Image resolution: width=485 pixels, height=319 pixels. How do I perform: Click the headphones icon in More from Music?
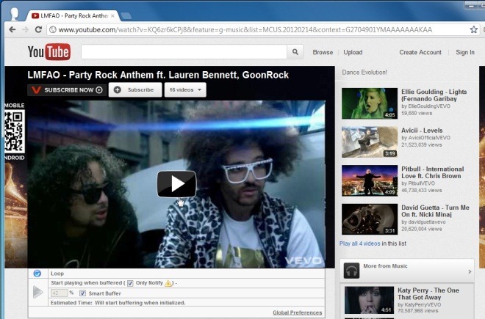click(x=352, y=271)
